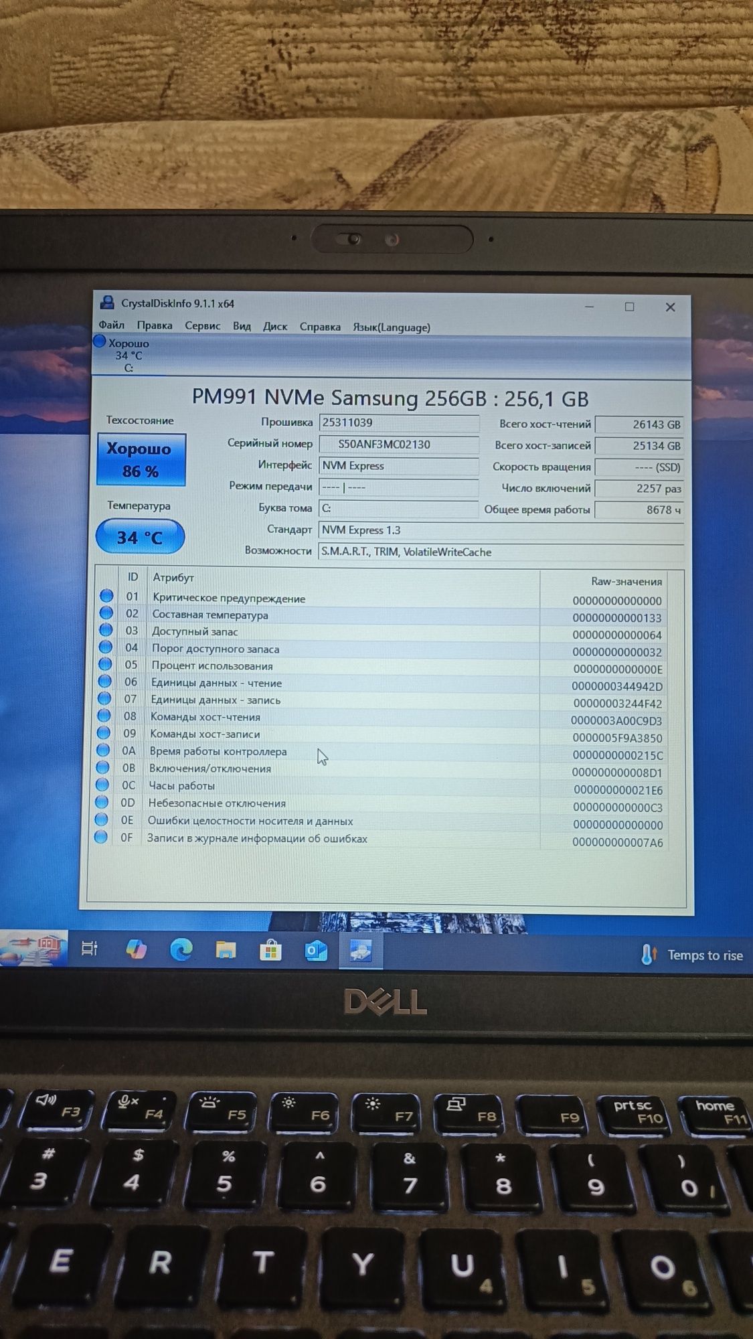This screenshot has width=753, height=1339.
Task: Click the Raw-значения column header
Action: [x=626, y=581]
